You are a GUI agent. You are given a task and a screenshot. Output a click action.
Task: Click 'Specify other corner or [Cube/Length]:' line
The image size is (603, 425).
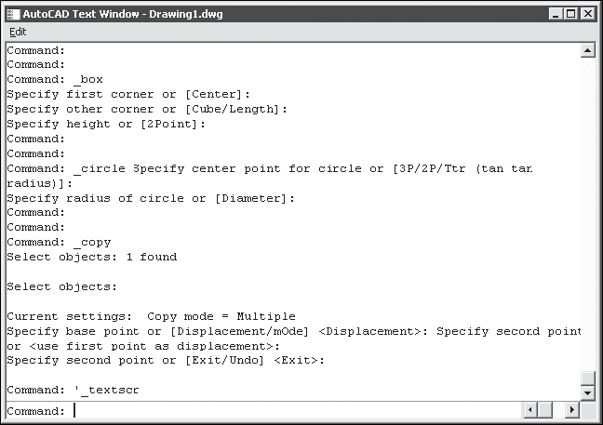[x=147, y=109]
